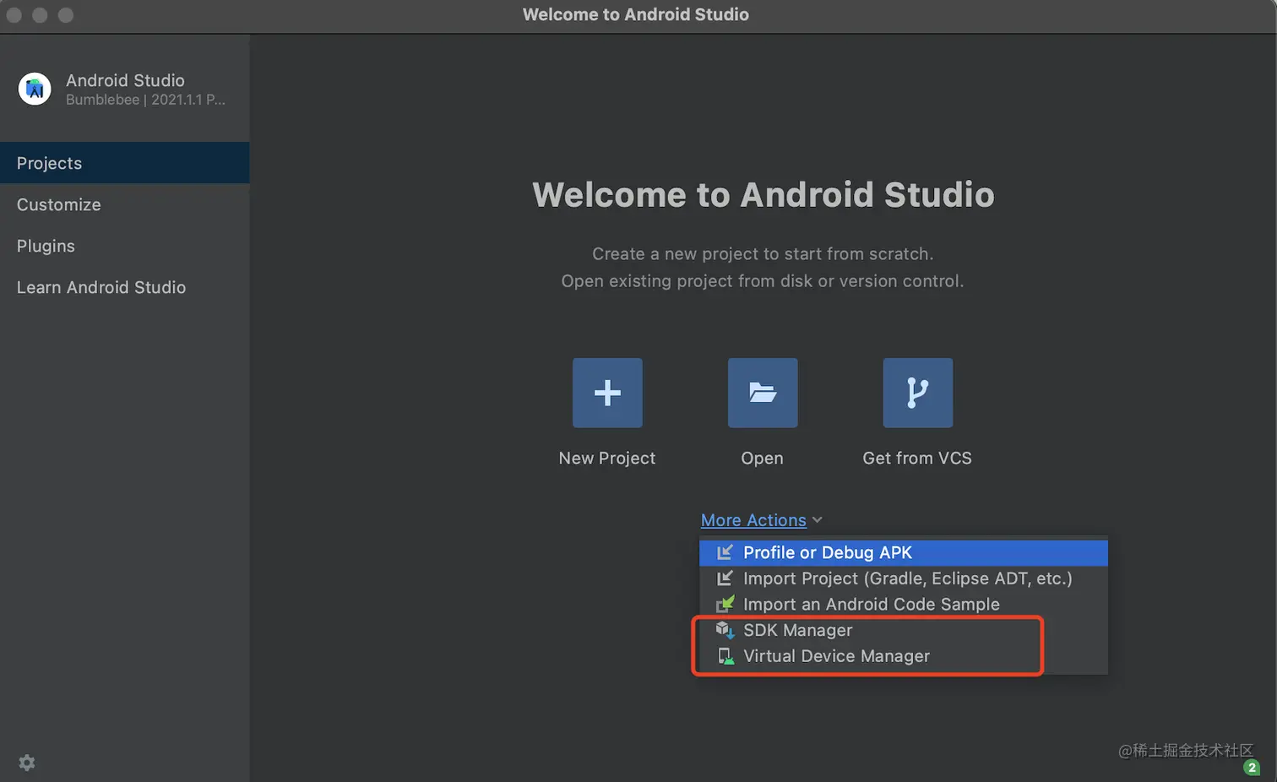
Task: Click the Get from VCS branch icon
Action: 918,393
